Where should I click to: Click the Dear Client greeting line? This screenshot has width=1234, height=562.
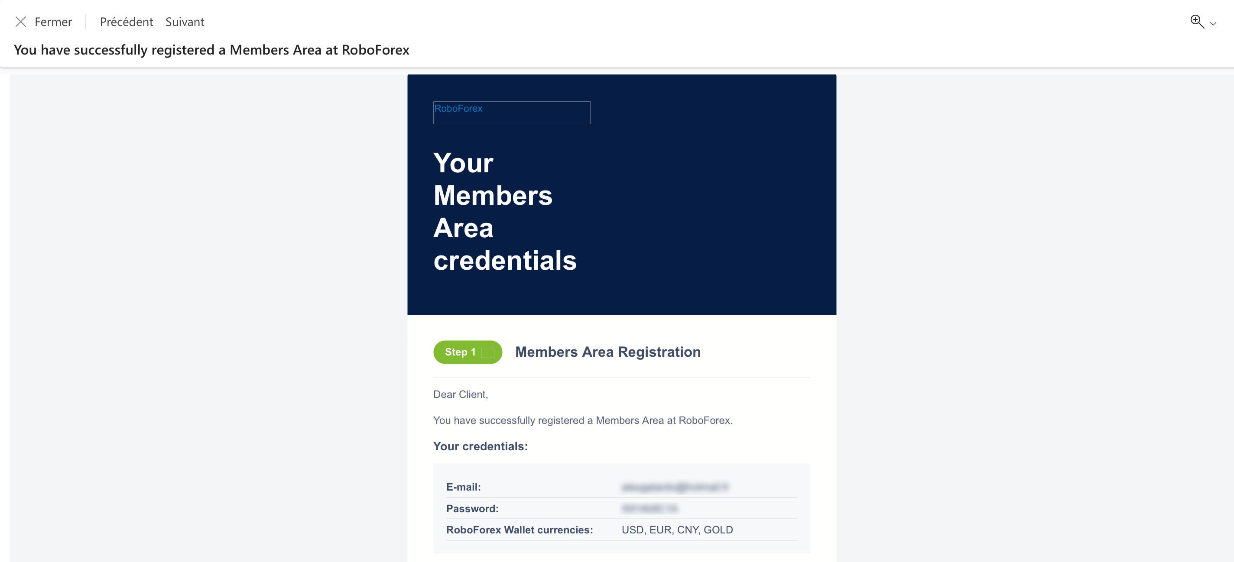coord(460,394)
